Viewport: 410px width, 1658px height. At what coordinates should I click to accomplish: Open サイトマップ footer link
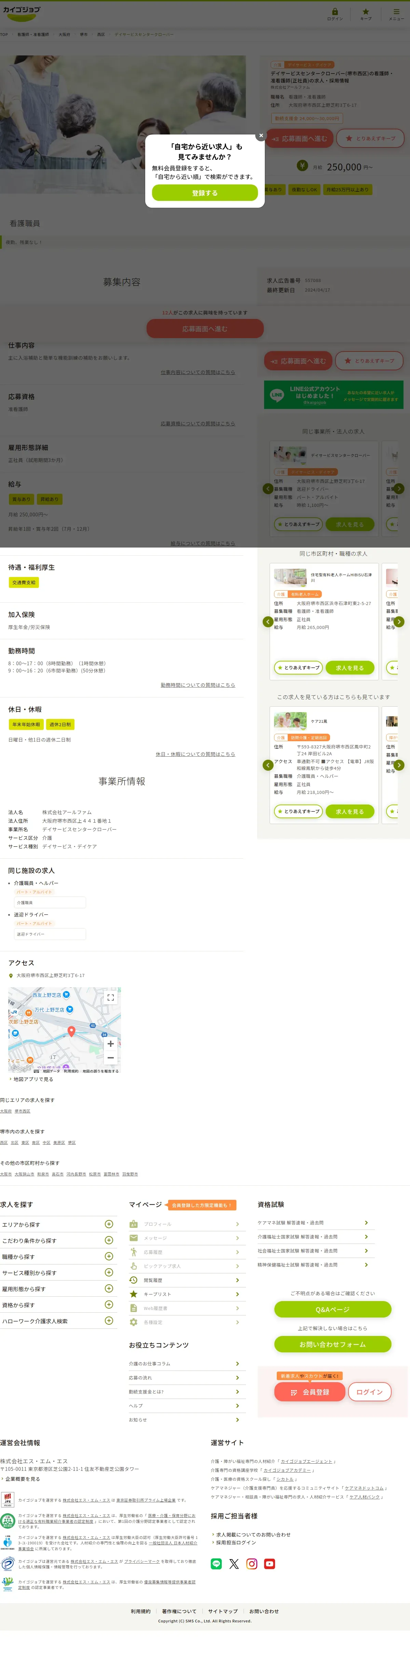coord(223,1612)
